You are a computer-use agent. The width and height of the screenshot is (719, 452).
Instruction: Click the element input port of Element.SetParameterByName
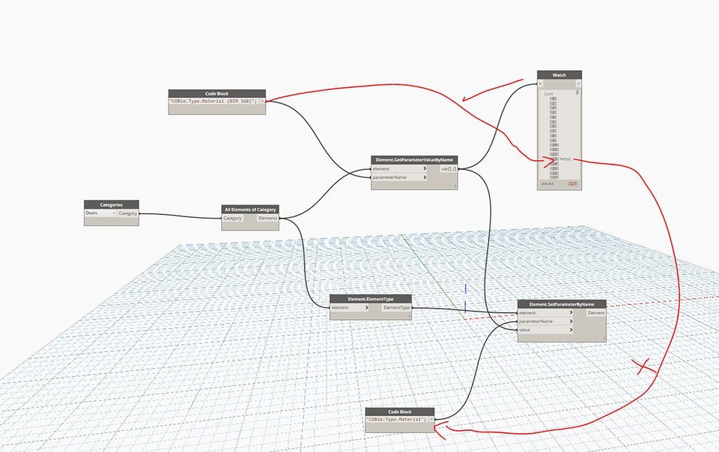518,313
